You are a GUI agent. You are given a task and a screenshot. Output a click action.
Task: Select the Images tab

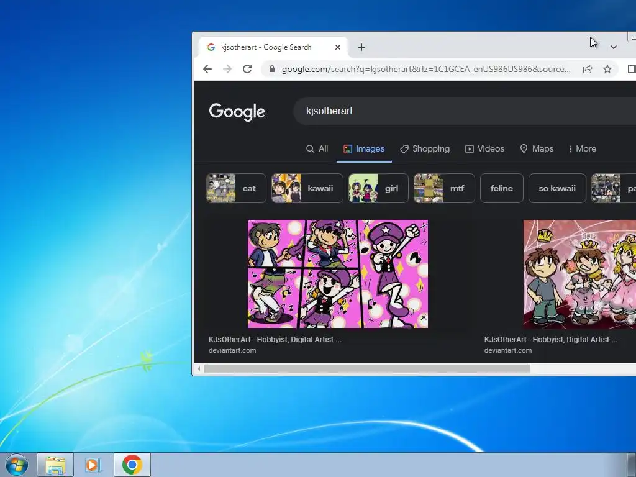364,149
